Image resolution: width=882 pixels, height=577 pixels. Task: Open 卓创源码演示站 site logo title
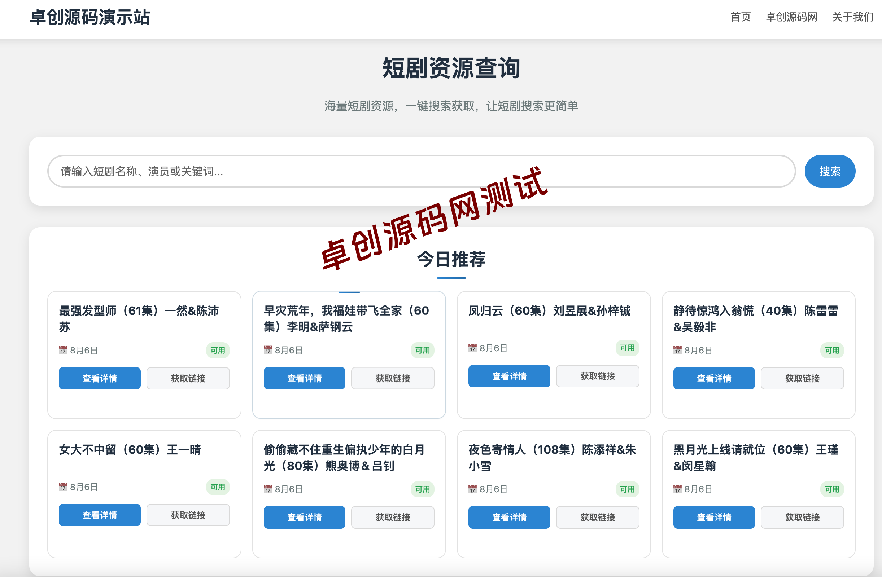90,17
